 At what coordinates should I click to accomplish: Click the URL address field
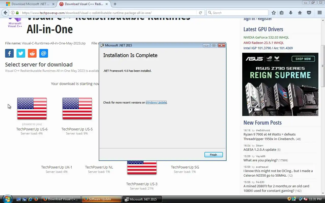click(109, 13)
